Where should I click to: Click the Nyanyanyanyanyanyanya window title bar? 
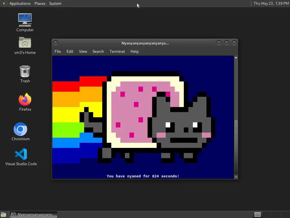pos(145,43)
